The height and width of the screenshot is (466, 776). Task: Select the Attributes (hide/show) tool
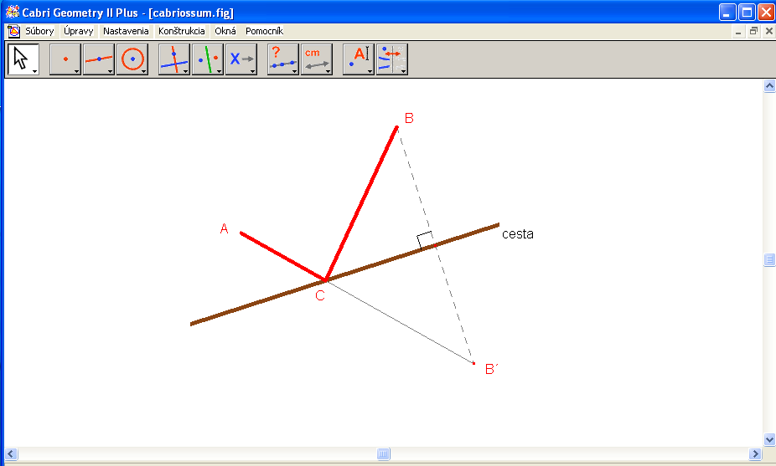point(392,59)
